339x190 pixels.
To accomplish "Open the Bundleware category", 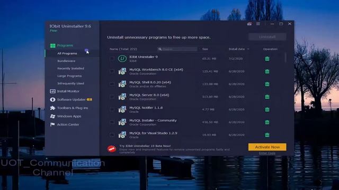I will 66,61.
